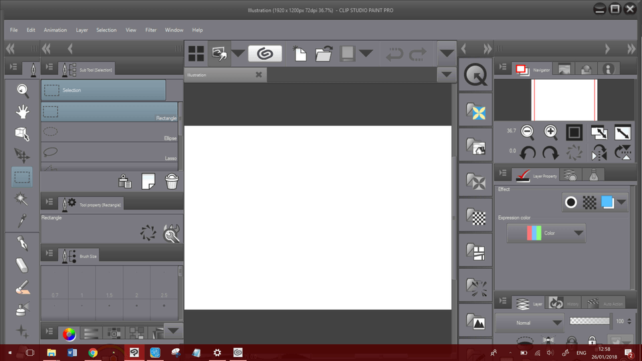Screen dimensions: 642x361
Task: Pick the Auto select magic wand tool
Action: tap(22, 199)
